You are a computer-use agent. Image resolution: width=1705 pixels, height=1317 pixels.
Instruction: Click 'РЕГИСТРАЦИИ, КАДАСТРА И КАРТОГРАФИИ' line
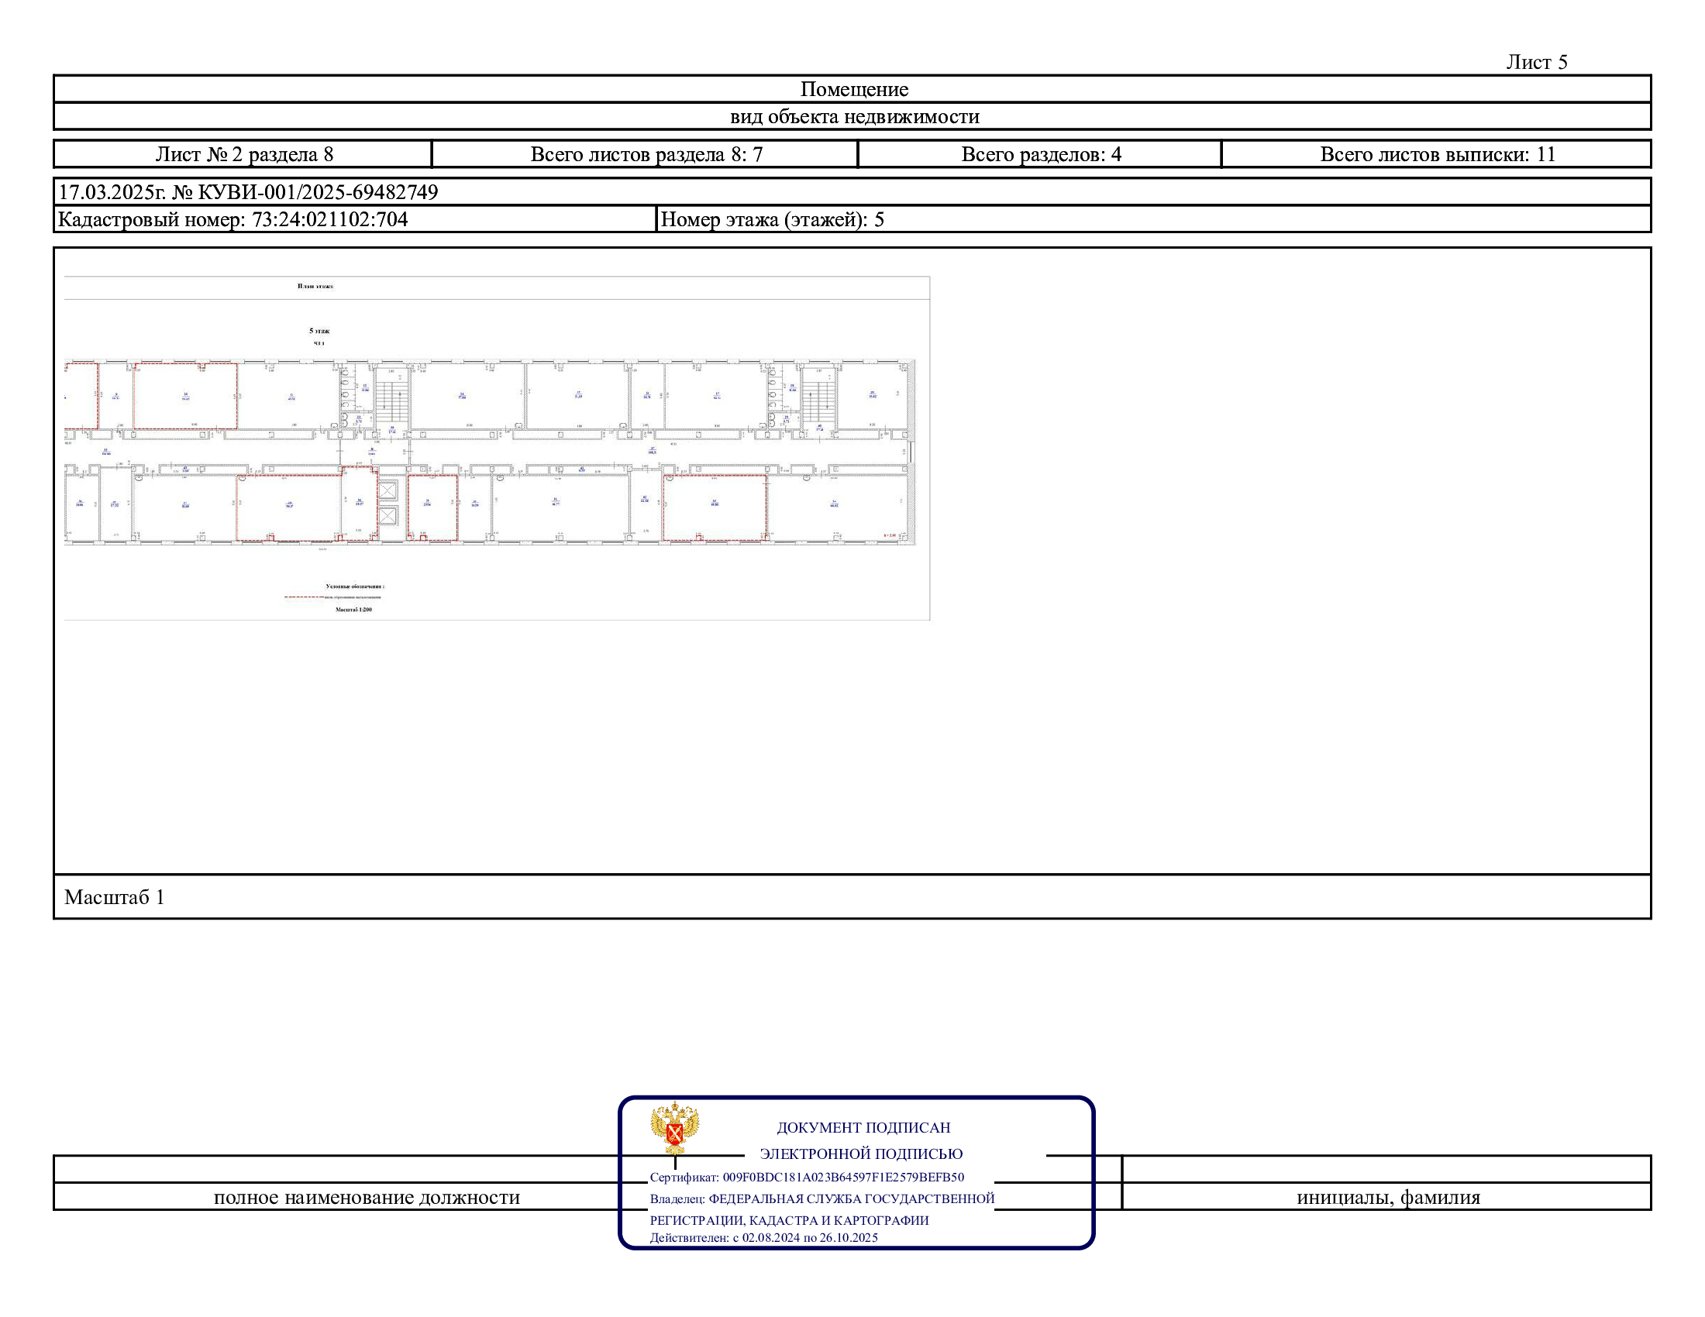[789, 1220]
